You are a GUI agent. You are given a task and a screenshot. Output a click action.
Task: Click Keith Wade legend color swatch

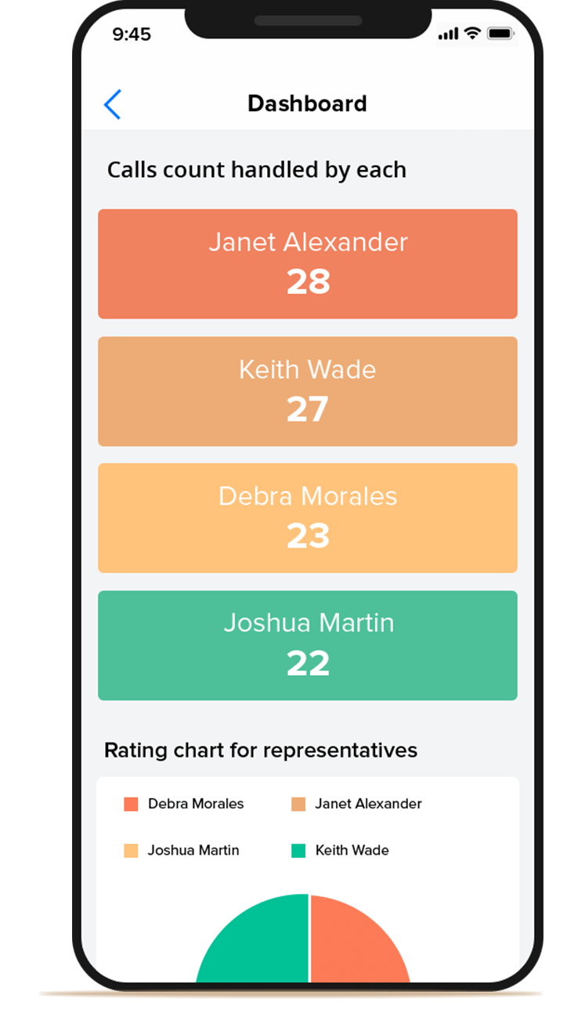pyautogui.click(x=298, y=851)
